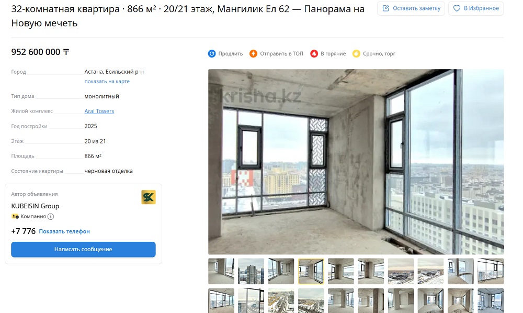Open the Arai Towers complex link
The width and height of the screenshot is (523, 313).
tap(99, 111)
